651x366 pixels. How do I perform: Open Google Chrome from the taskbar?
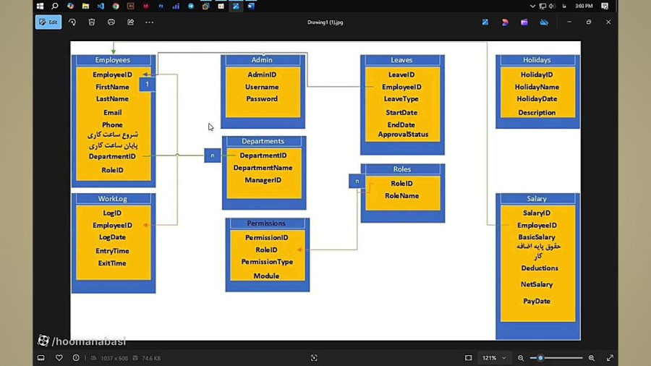point(116,6)
